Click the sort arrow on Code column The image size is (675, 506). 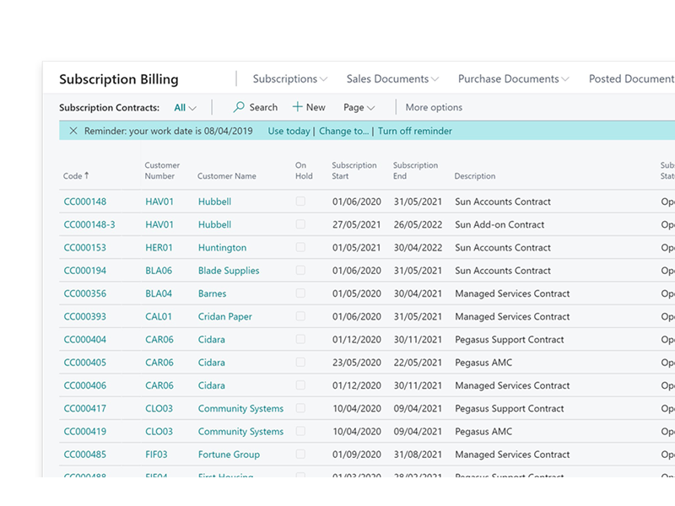(x=86, y=176)
